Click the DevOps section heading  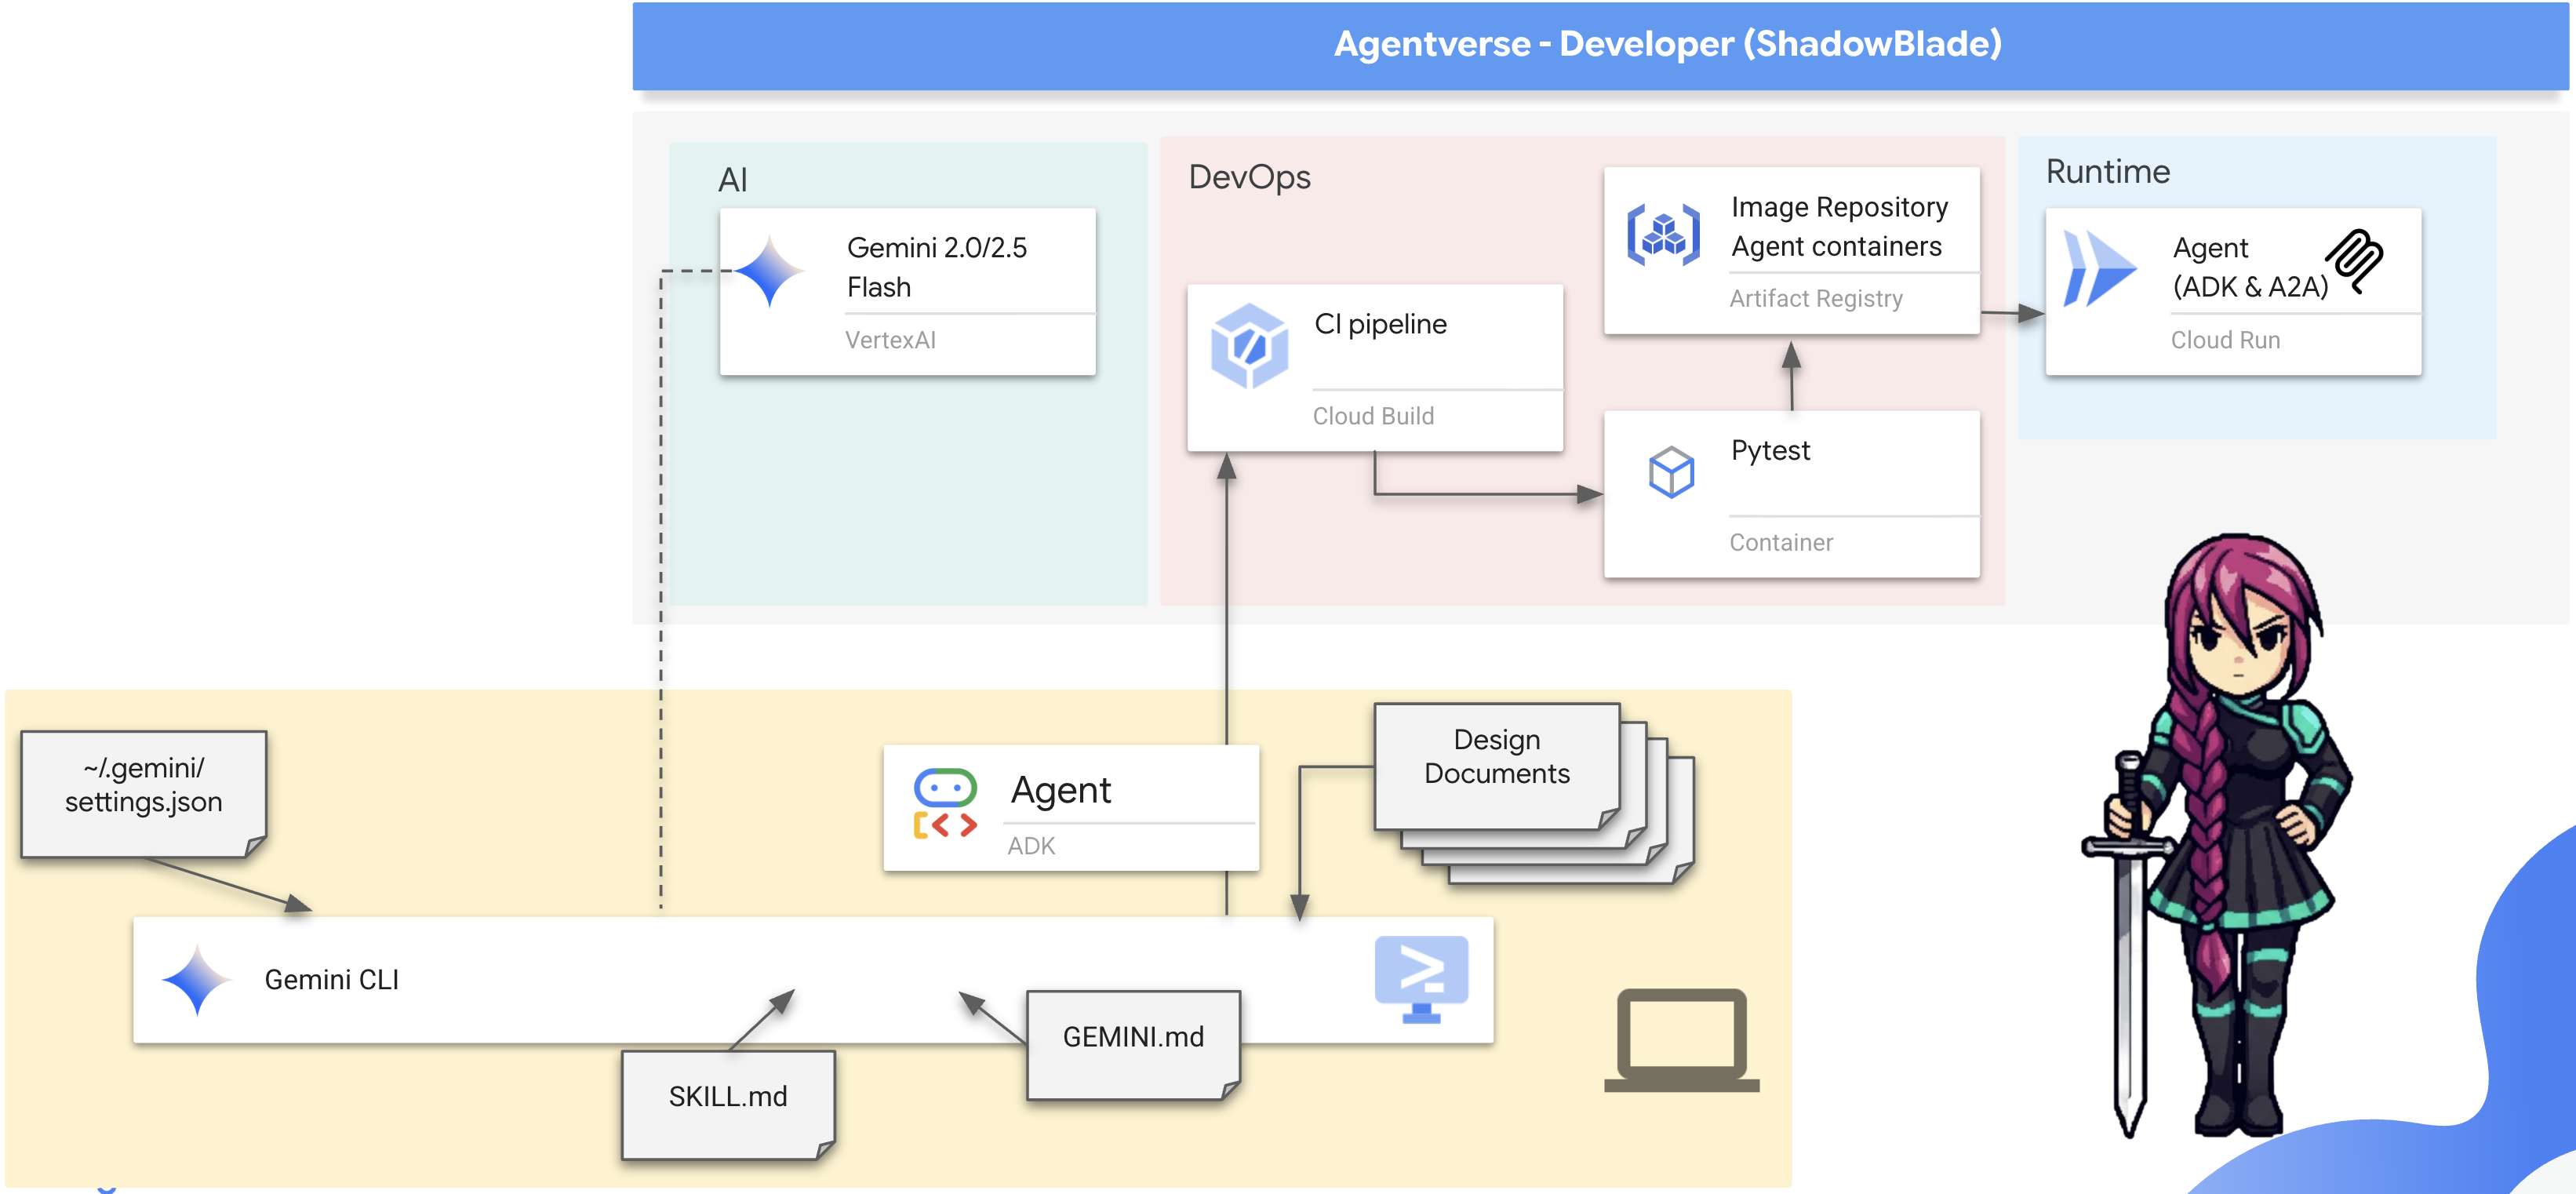tap(1249, 177)
